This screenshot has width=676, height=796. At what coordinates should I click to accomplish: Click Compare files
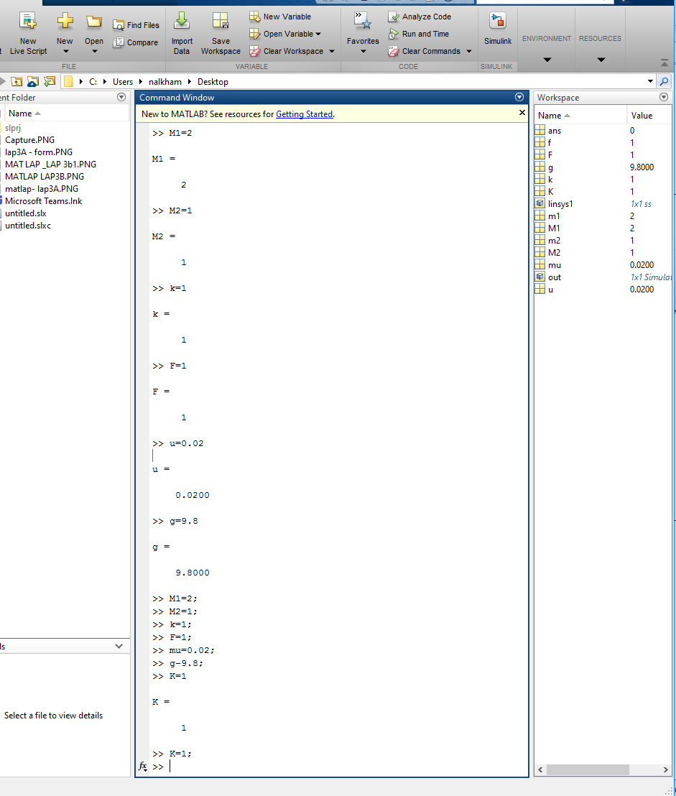pyautogui.click(x=136, y=42)
